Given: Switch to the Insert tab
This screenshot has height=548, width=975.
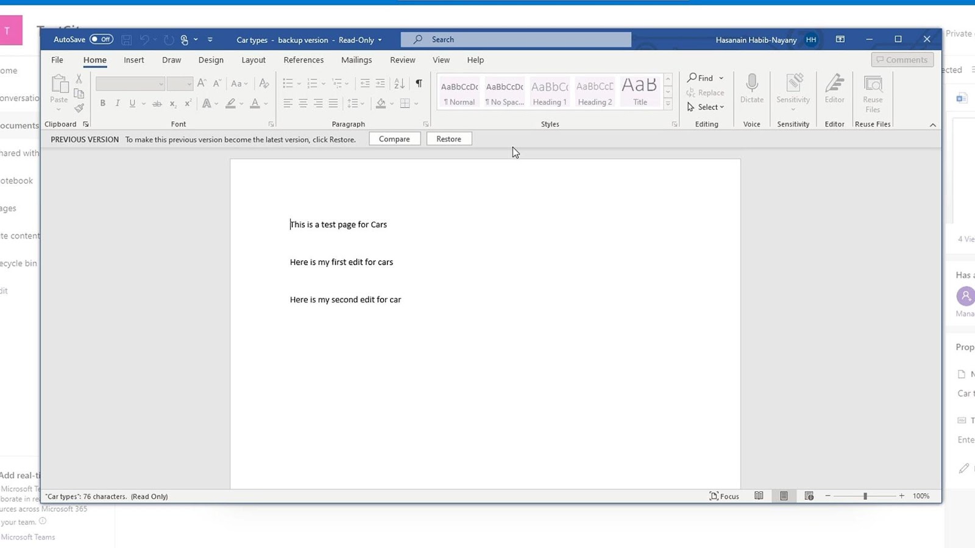Looking at the screenshot, I should (x=134, y=60).
